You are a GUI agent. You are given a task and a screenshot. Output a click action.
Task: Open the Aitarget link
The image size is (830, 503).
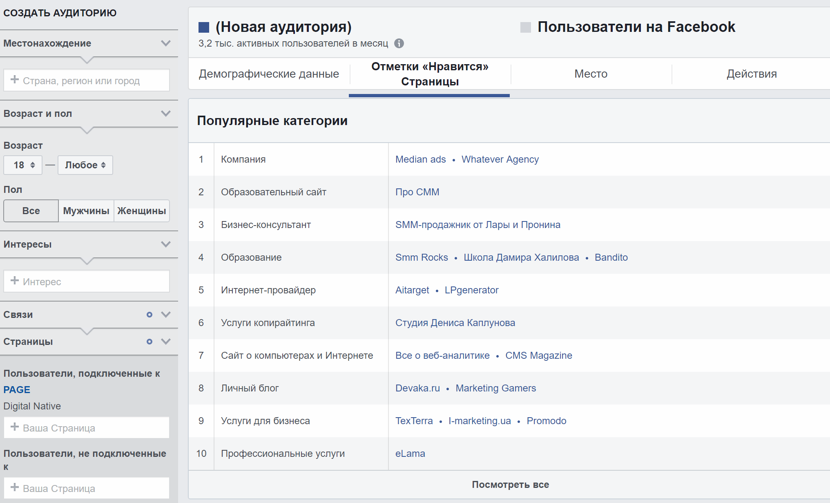(412, 290)
